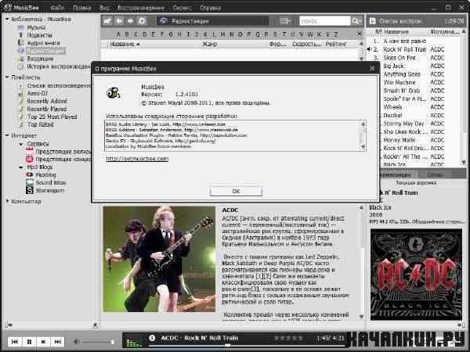Image resolution: width=470 pixels, height=352 pixels.
Task: Click the back arrow in navigation toolbar
Action: (119, 21)
